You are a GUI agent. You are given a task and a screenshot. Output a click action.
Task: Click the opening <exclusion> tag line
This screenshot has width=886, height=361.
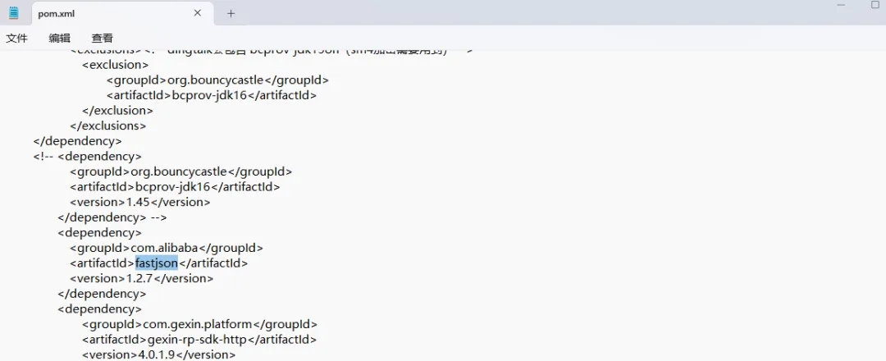(116, 64)
